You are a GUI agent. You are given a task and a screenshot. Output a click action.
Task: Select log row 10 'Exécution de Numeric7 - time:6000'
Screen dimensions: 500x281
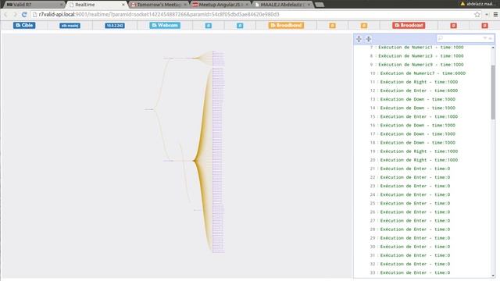click(x=423, y=73)
